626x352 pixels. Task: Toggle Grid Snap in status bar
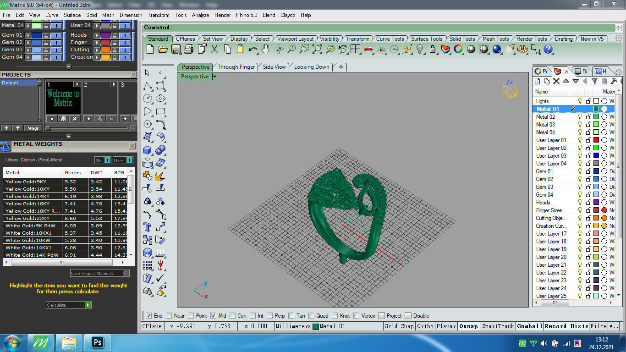coord(399,326)
